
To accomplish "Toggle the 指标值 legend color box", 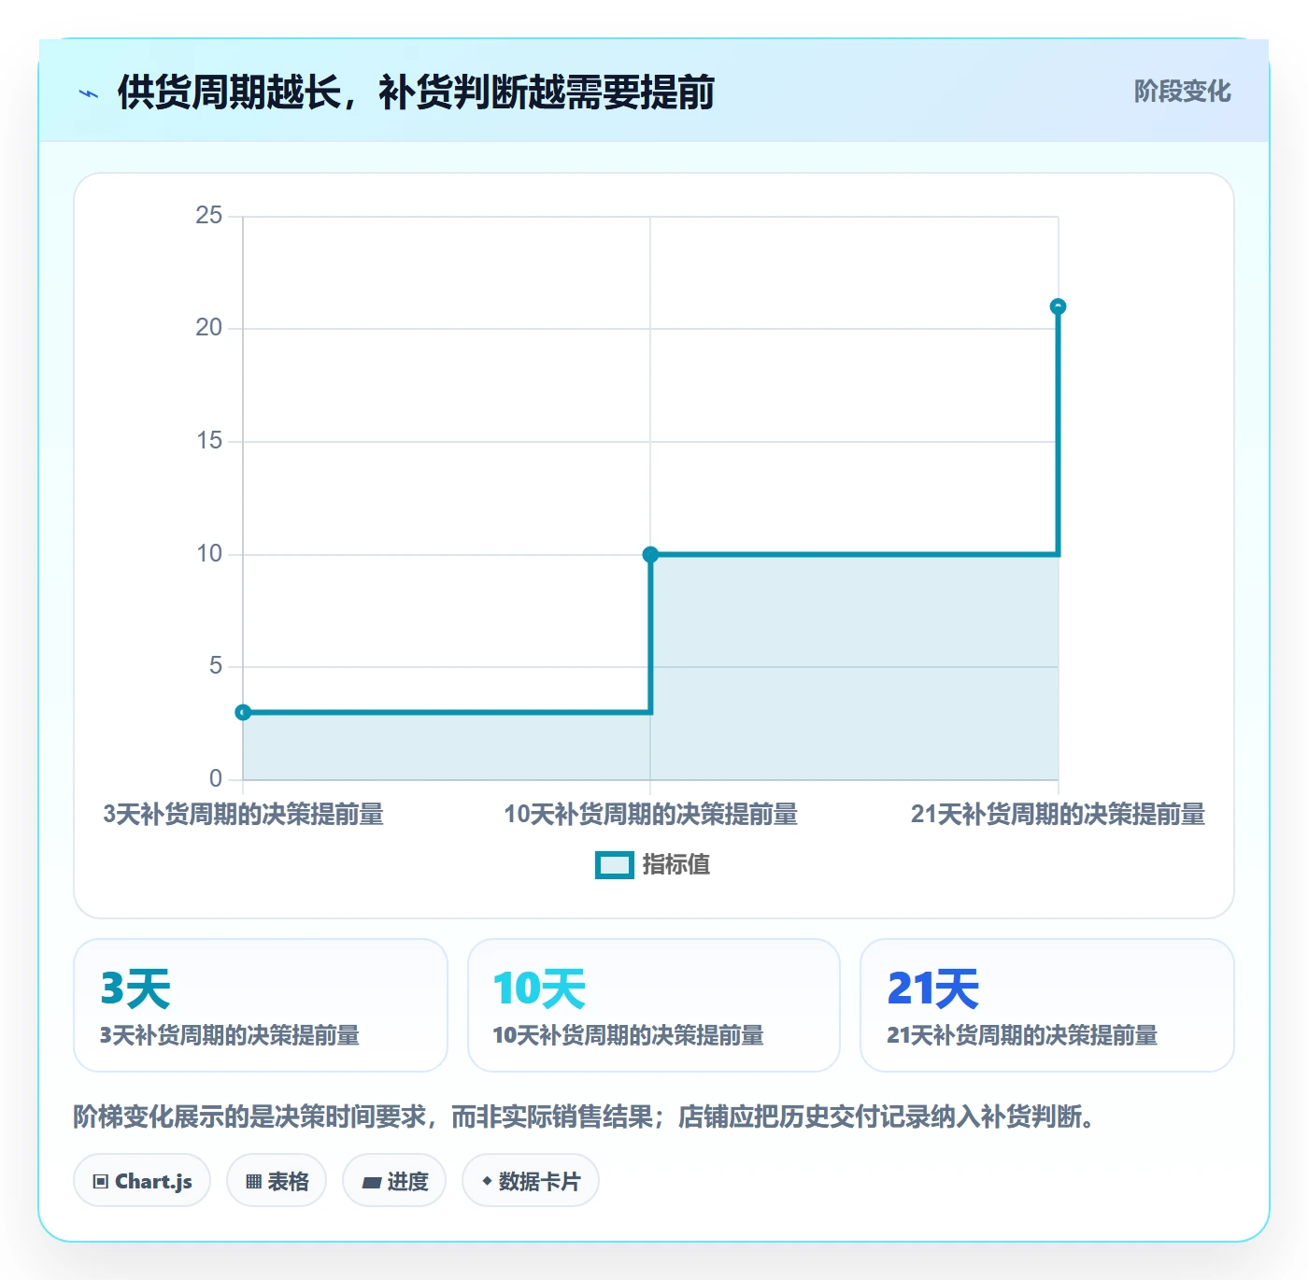I will point(614,865).
